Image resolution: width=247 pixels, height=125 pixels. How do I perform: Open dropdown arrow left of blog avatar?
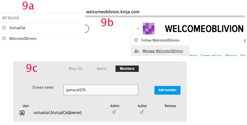[x=138, y=29]
